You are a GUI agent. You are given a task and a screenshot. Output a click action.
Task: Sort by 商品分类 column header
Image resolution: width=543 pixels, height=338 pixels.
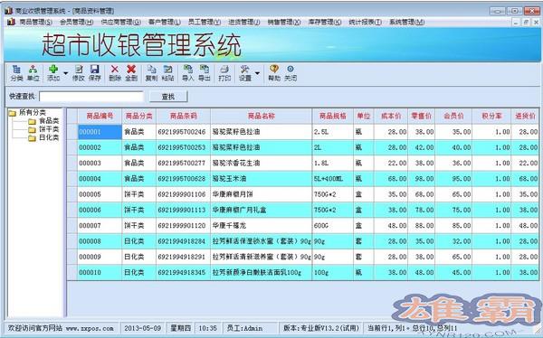click(x=138, y=117)
